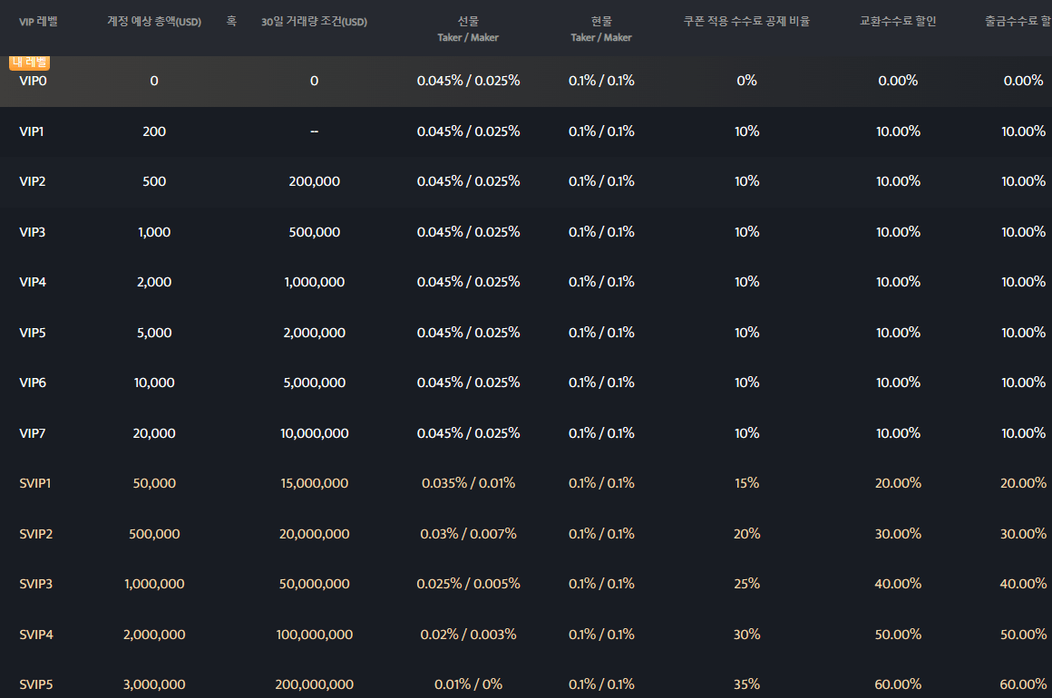Screen dimensions: 1052x698
Task: Select the SVIP5 level label
Action: (x=36, y=684)
